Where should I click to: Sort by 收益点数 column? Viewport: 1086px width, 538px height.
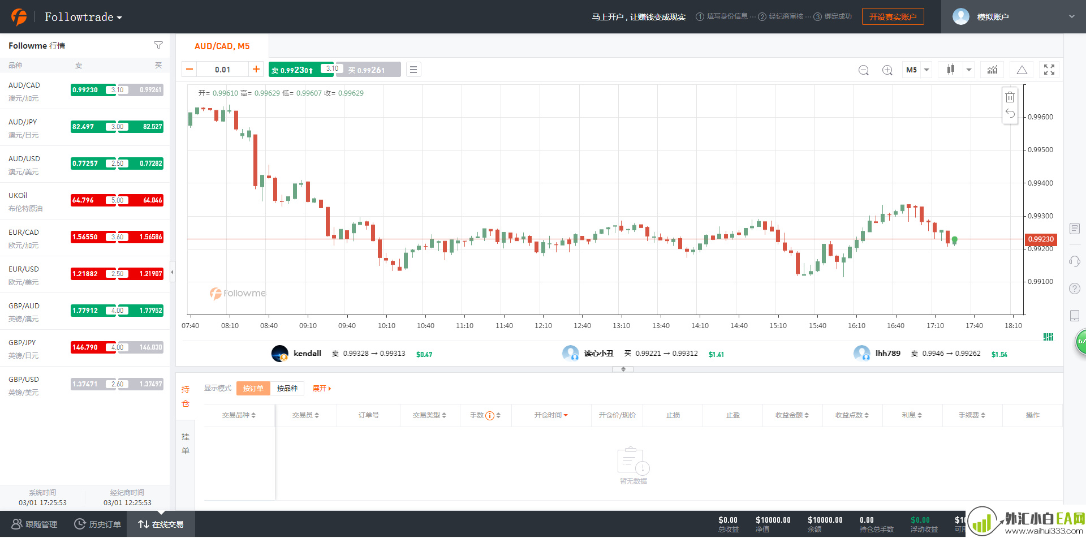(x=852, y=415)
